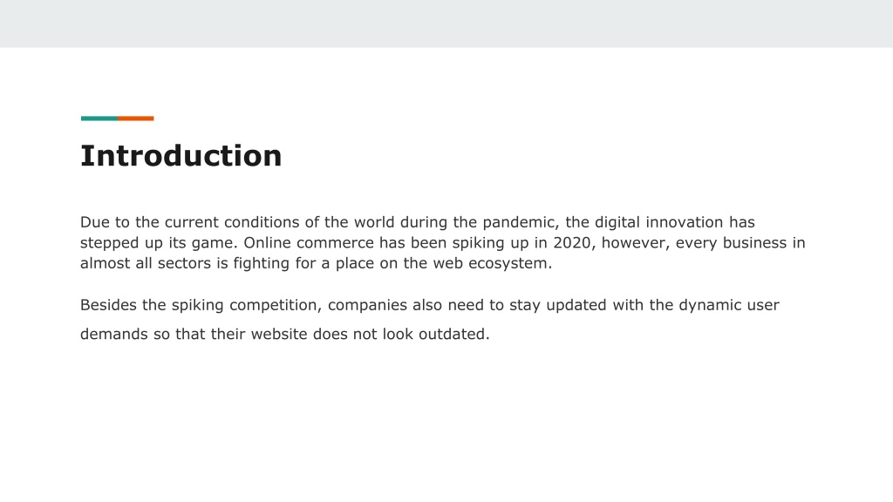The width and height of the screenshot is (893, 502).
Task: Select the teal segment of accent line
Action: pos(99,119)
